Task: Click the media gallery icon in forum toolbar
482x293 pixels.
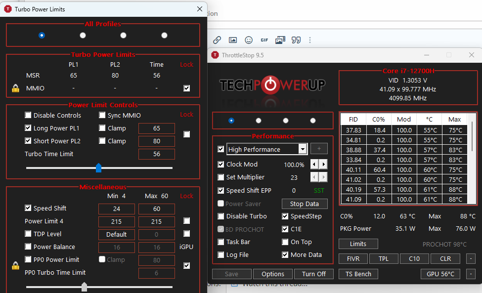Action: (280, 40)
